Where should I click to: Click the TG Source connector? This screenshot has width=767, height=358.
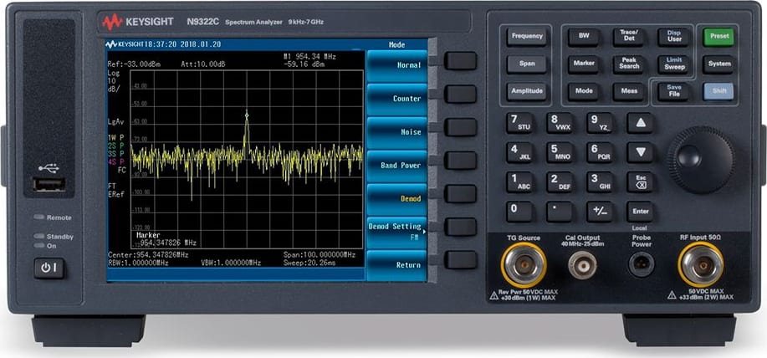(x=524, y=265)
